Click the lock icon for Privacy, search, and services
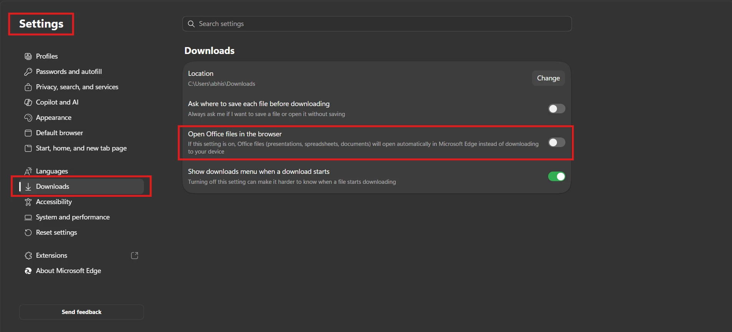Image resolution: width=732 pixels, height=332 pixels. point(28,87)
